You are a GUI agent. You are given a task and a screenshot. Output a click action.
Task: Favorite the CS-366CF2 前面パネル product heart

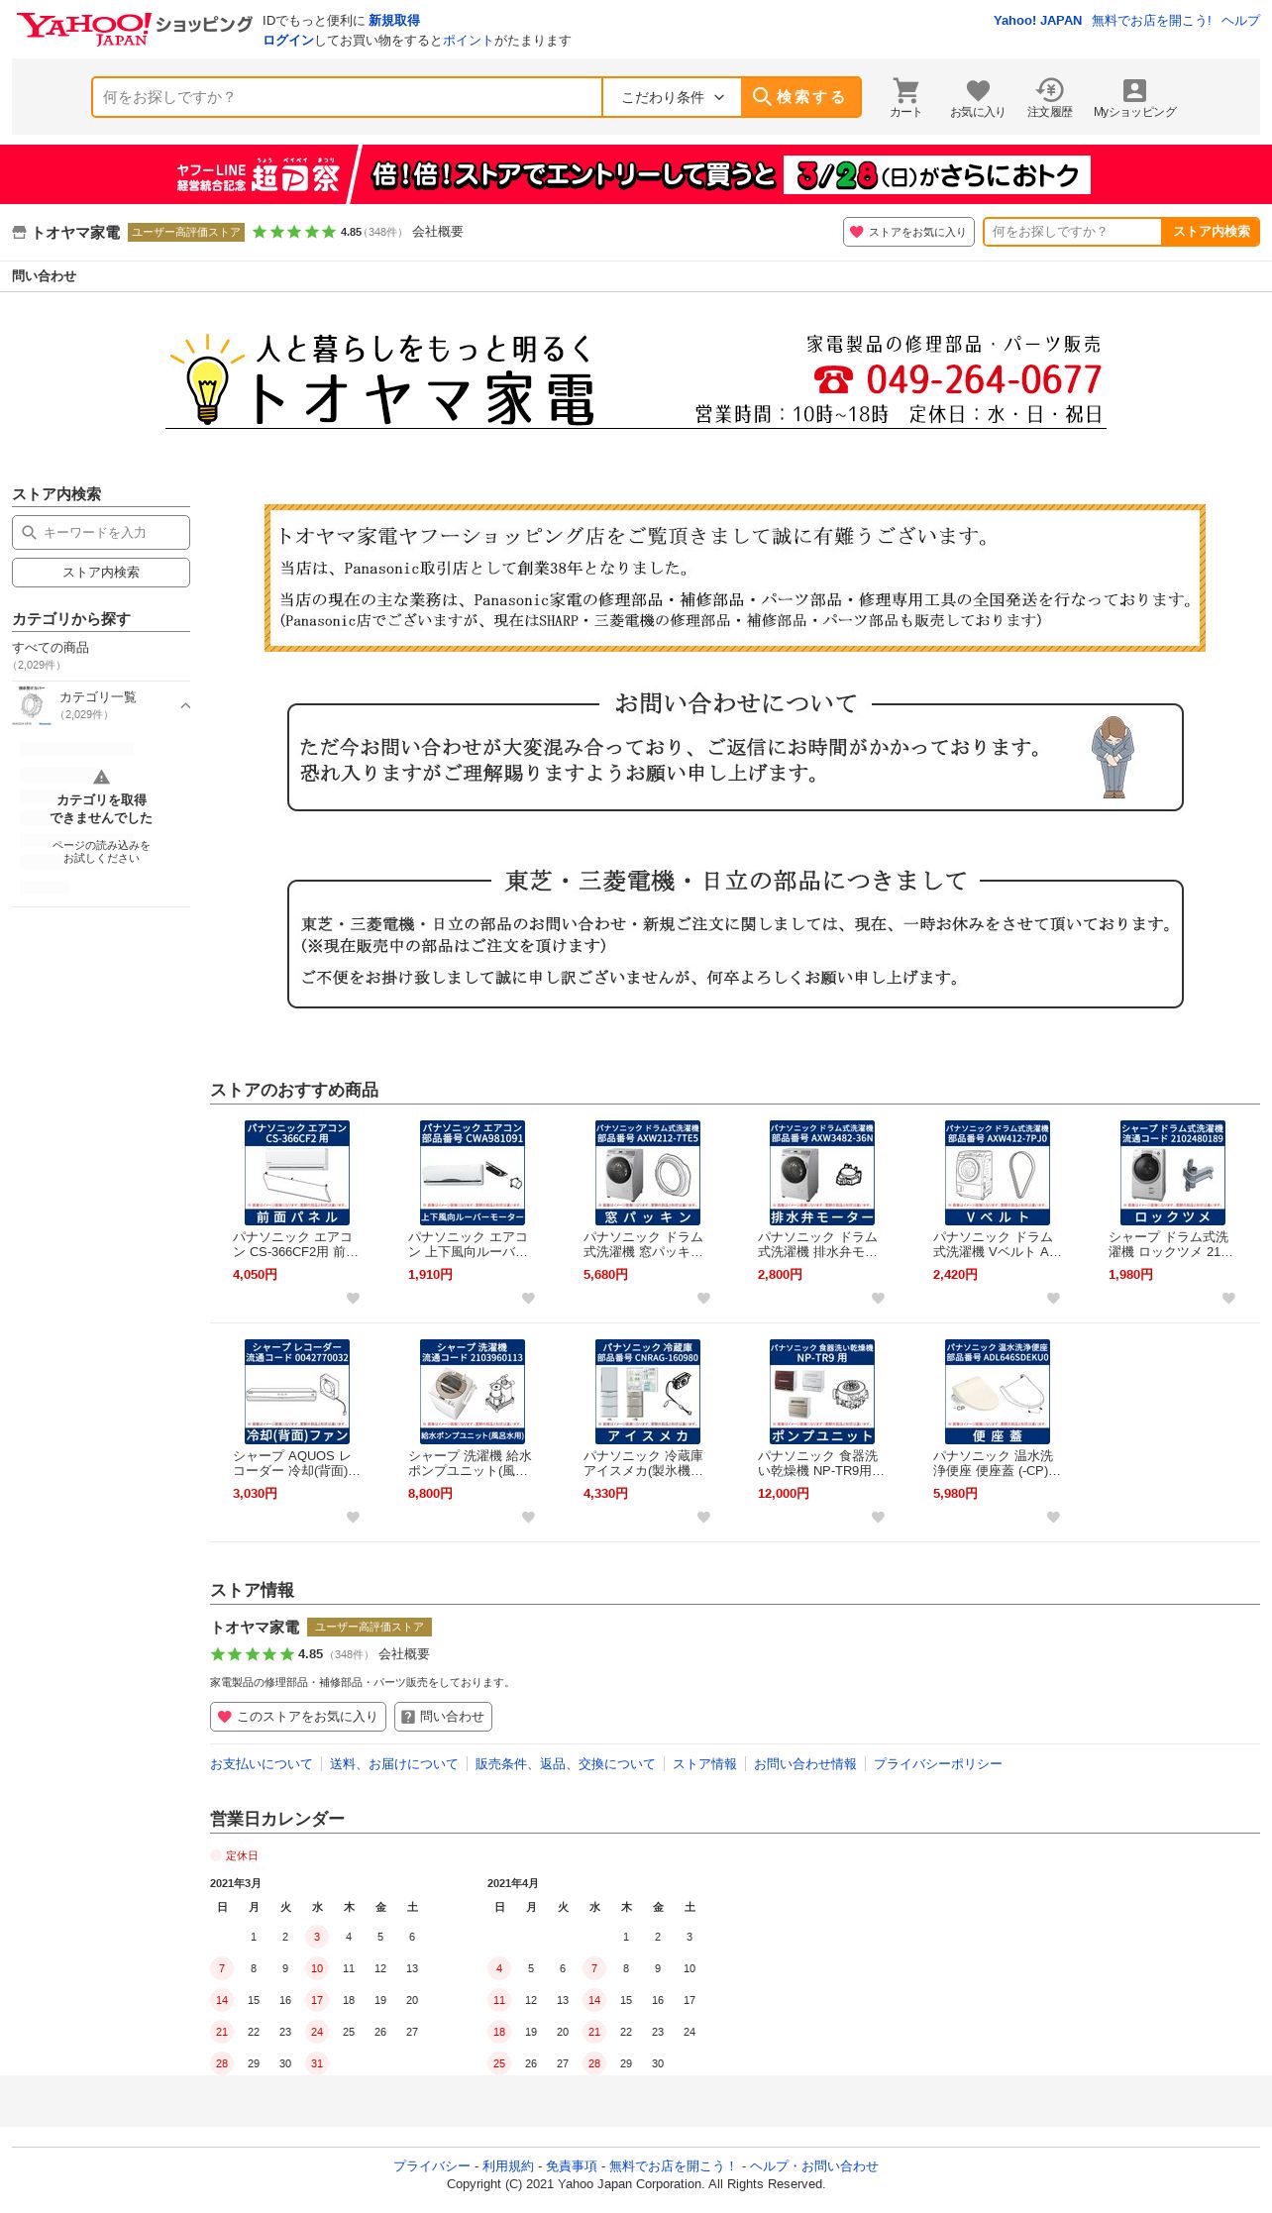[x=353, y=1298]
